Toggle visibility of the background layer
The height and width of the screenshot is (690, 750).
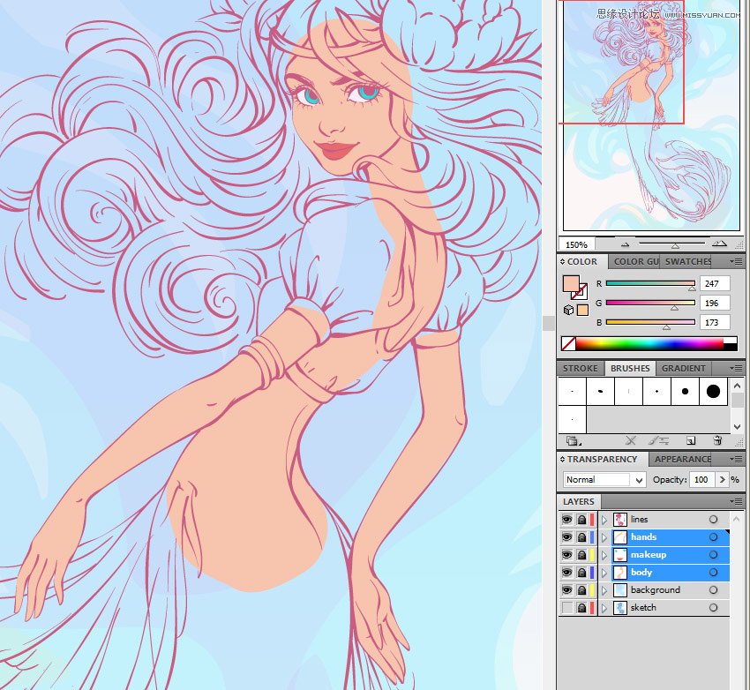[566, 590]
